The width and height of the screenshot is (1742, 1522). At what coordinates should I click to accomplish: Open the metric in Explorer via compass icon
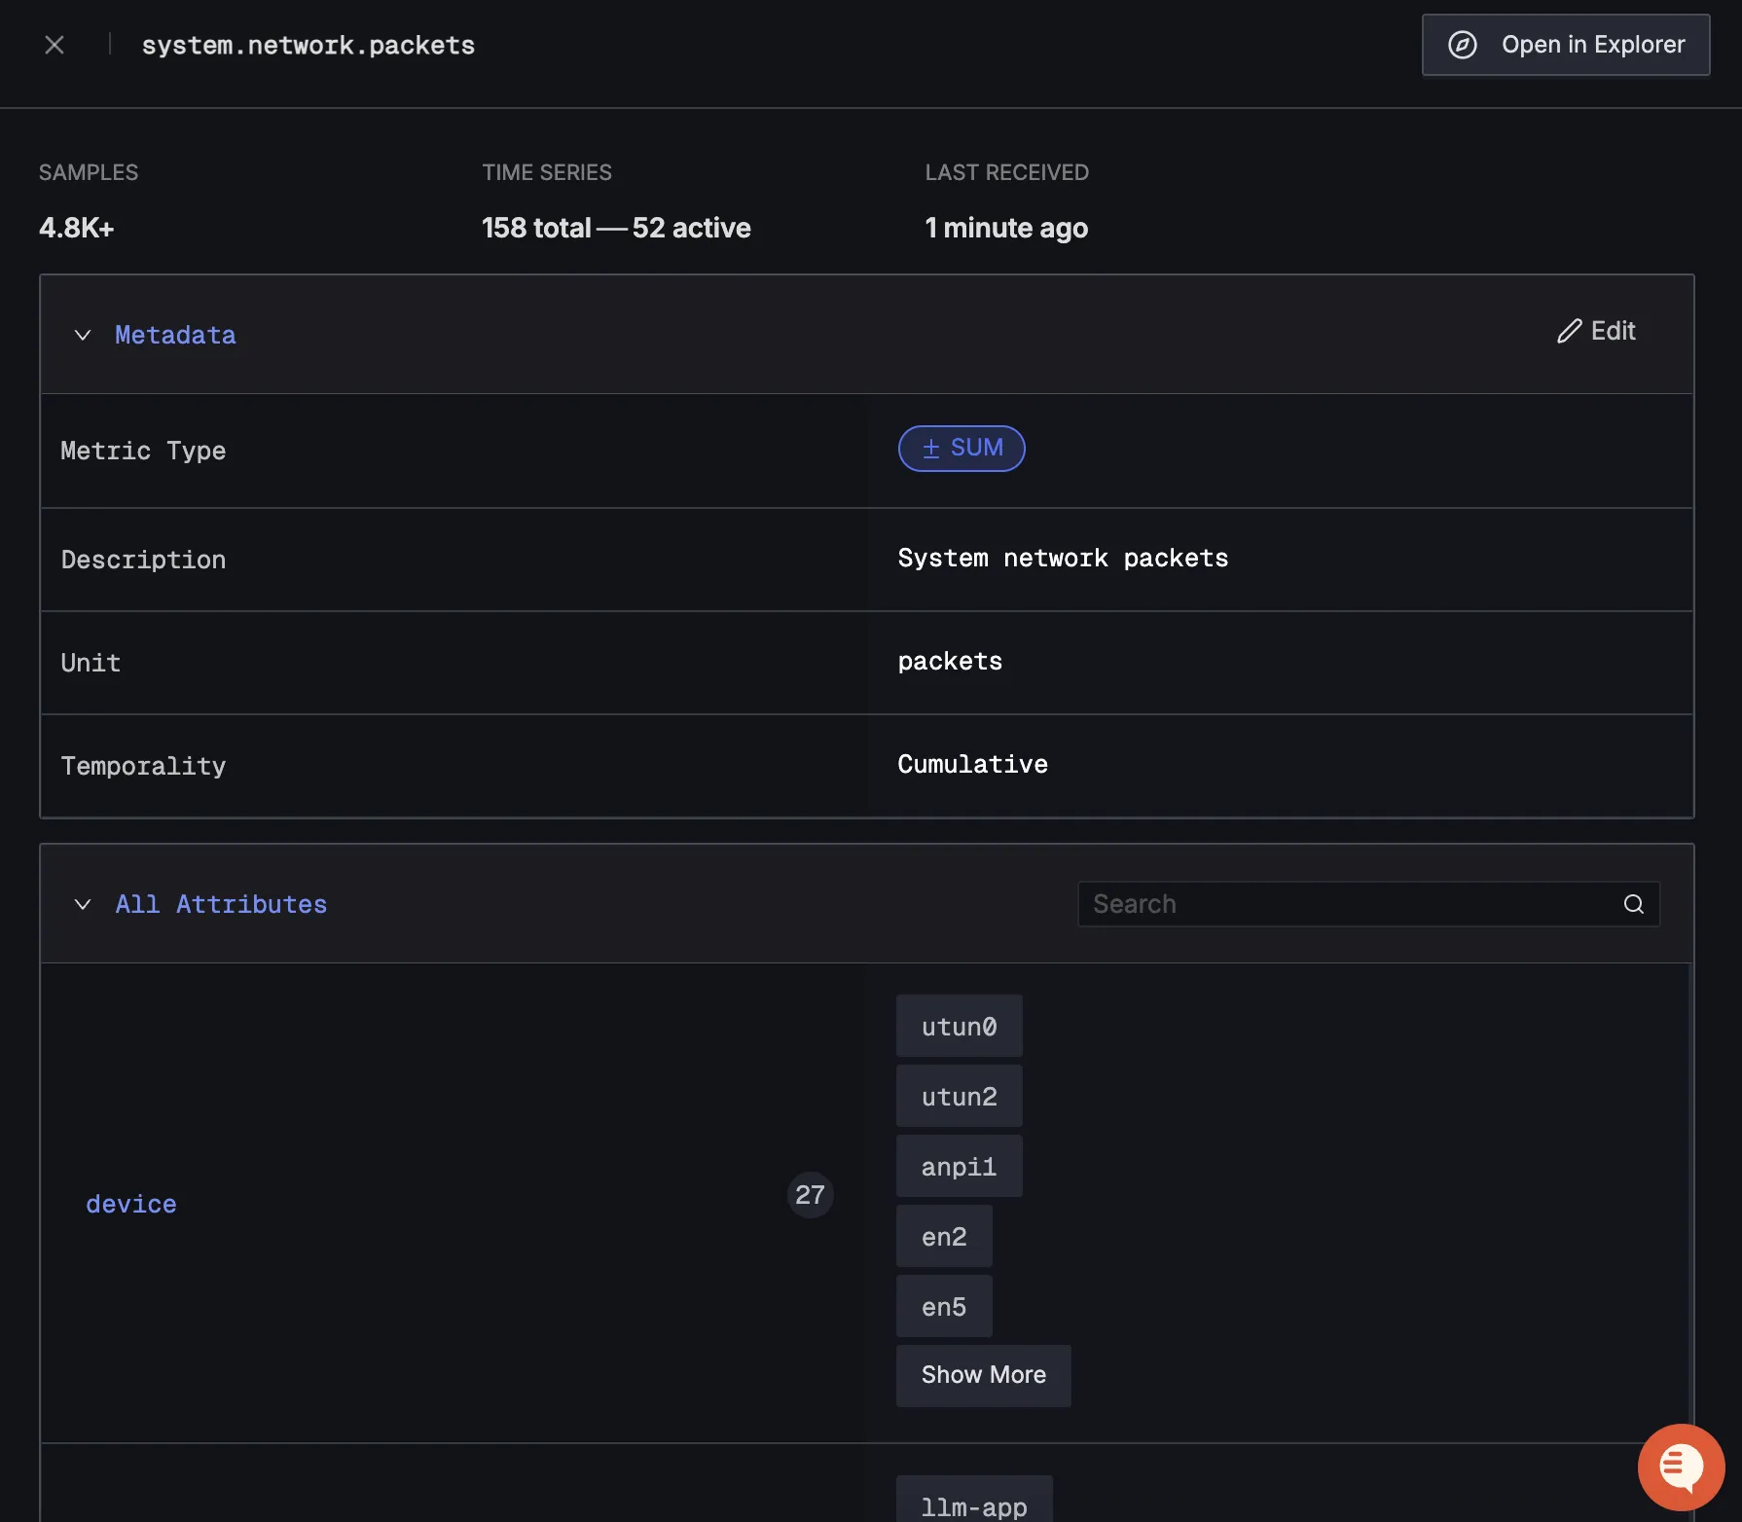pyautogui.click(x=1464, y=45)
